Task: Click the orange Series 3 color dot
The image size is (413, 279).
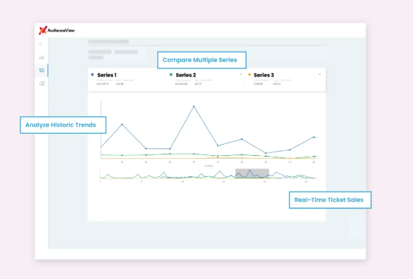Action: pyautogui.click(x=249, y=75)
